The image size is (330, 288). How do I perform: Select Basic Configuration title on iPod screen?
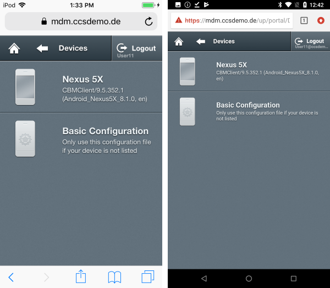click(x=106, y=131)
